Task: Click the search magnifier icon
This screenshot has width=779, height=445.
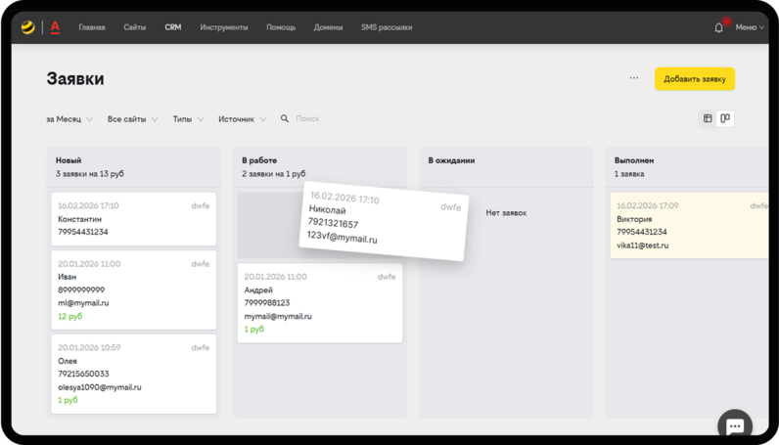Action: click(285, 119)
